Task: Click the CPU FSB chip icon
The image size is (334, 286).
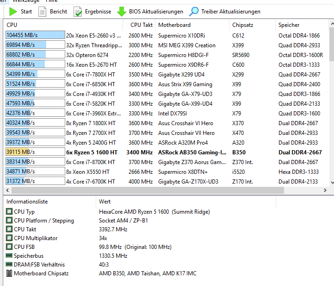Action: [x=9, y=247]
